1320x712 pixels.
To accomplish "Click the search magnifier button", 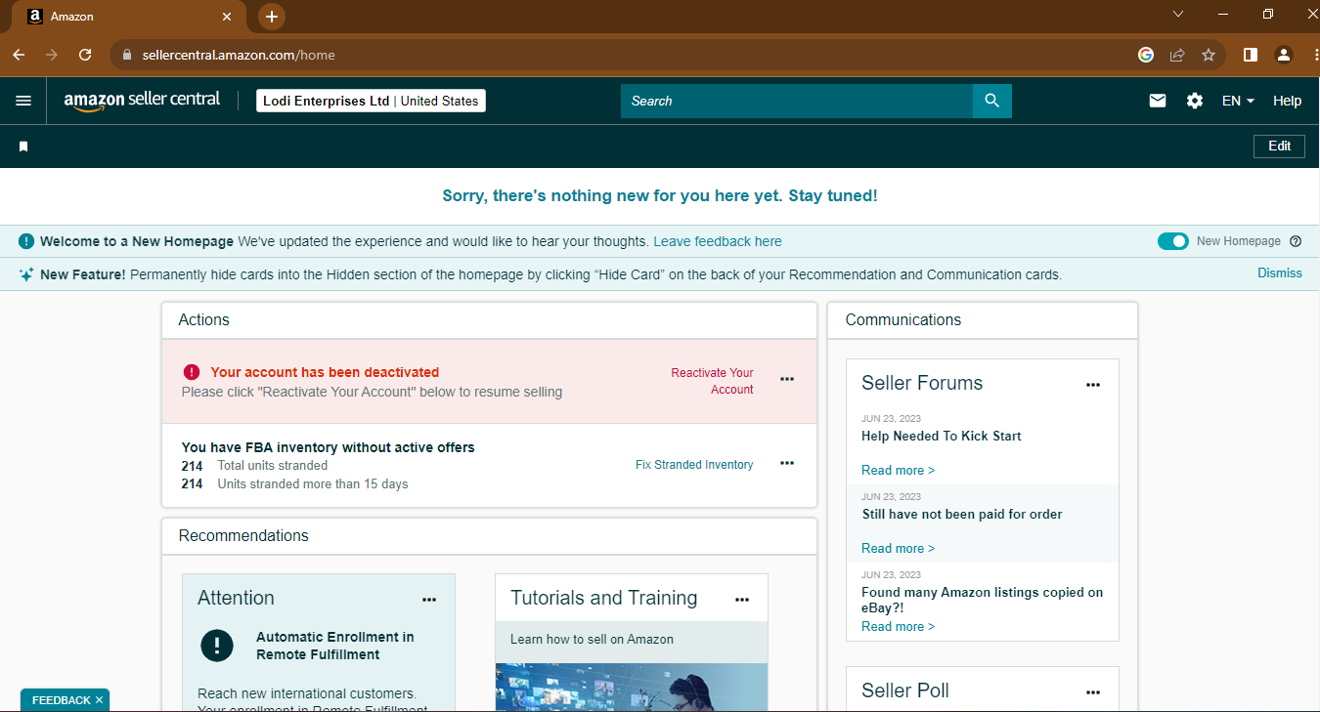I will (x=992, y=101).
